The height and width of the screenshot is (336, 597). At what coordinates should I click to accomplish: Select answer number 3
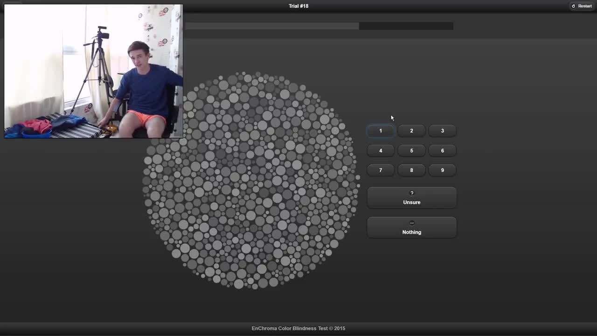click(x=443, y=131)
